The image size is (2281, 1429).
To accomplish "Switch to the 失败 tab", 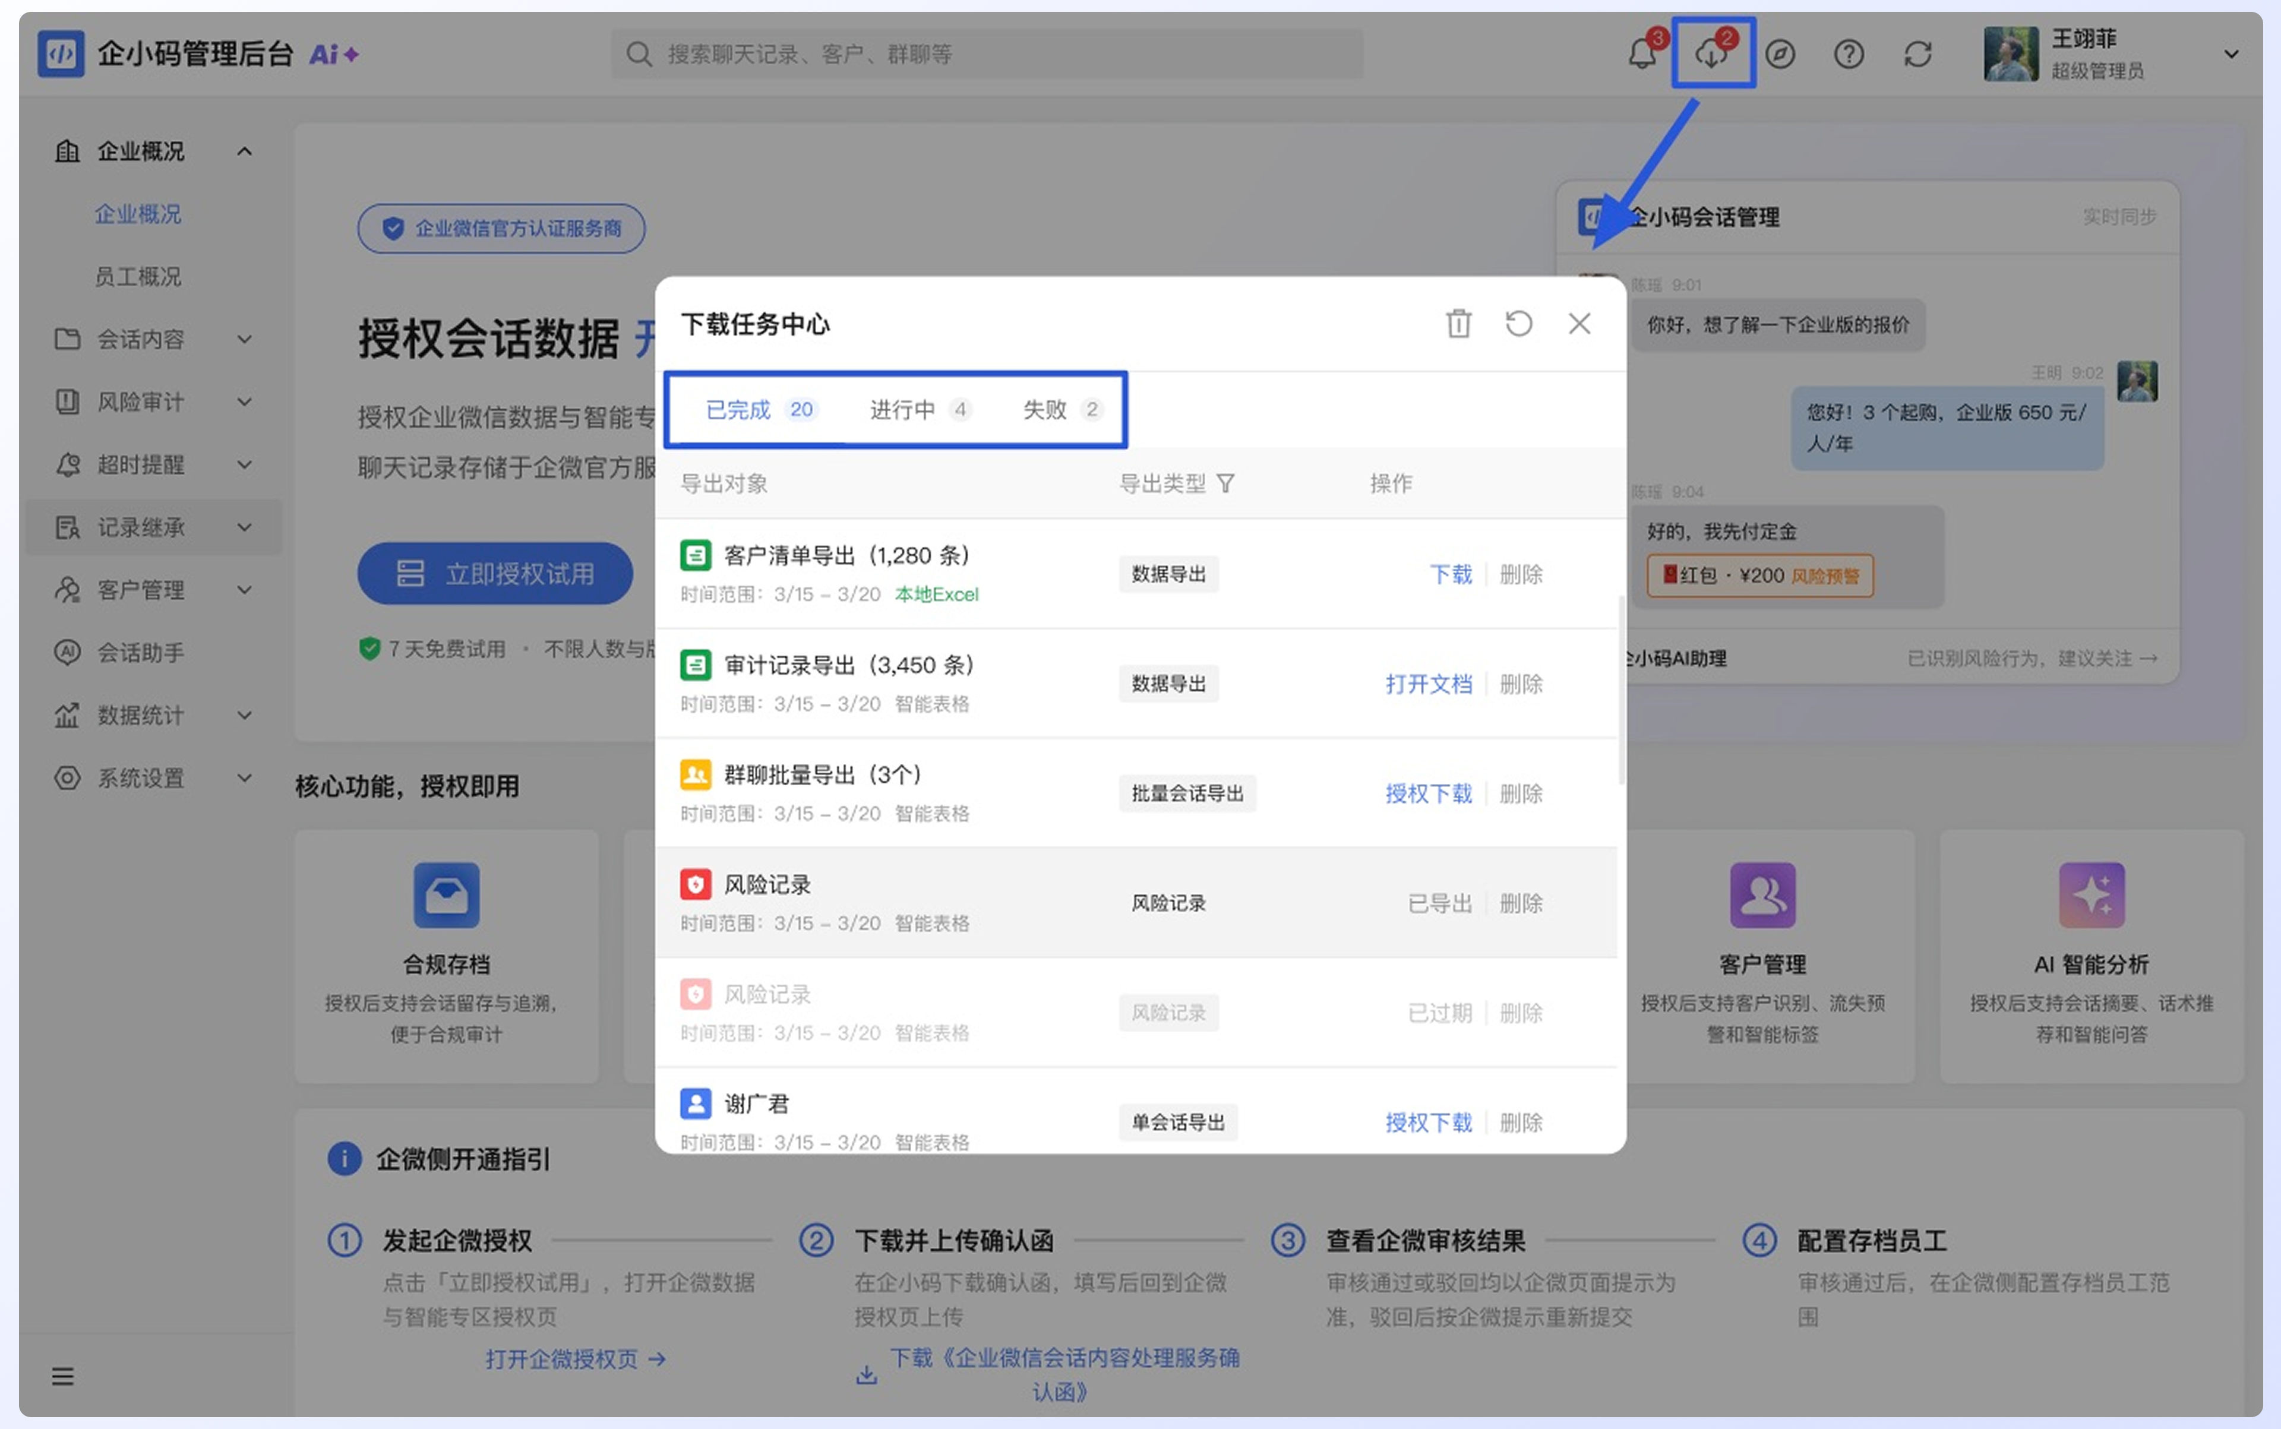I will (1063, 409).
